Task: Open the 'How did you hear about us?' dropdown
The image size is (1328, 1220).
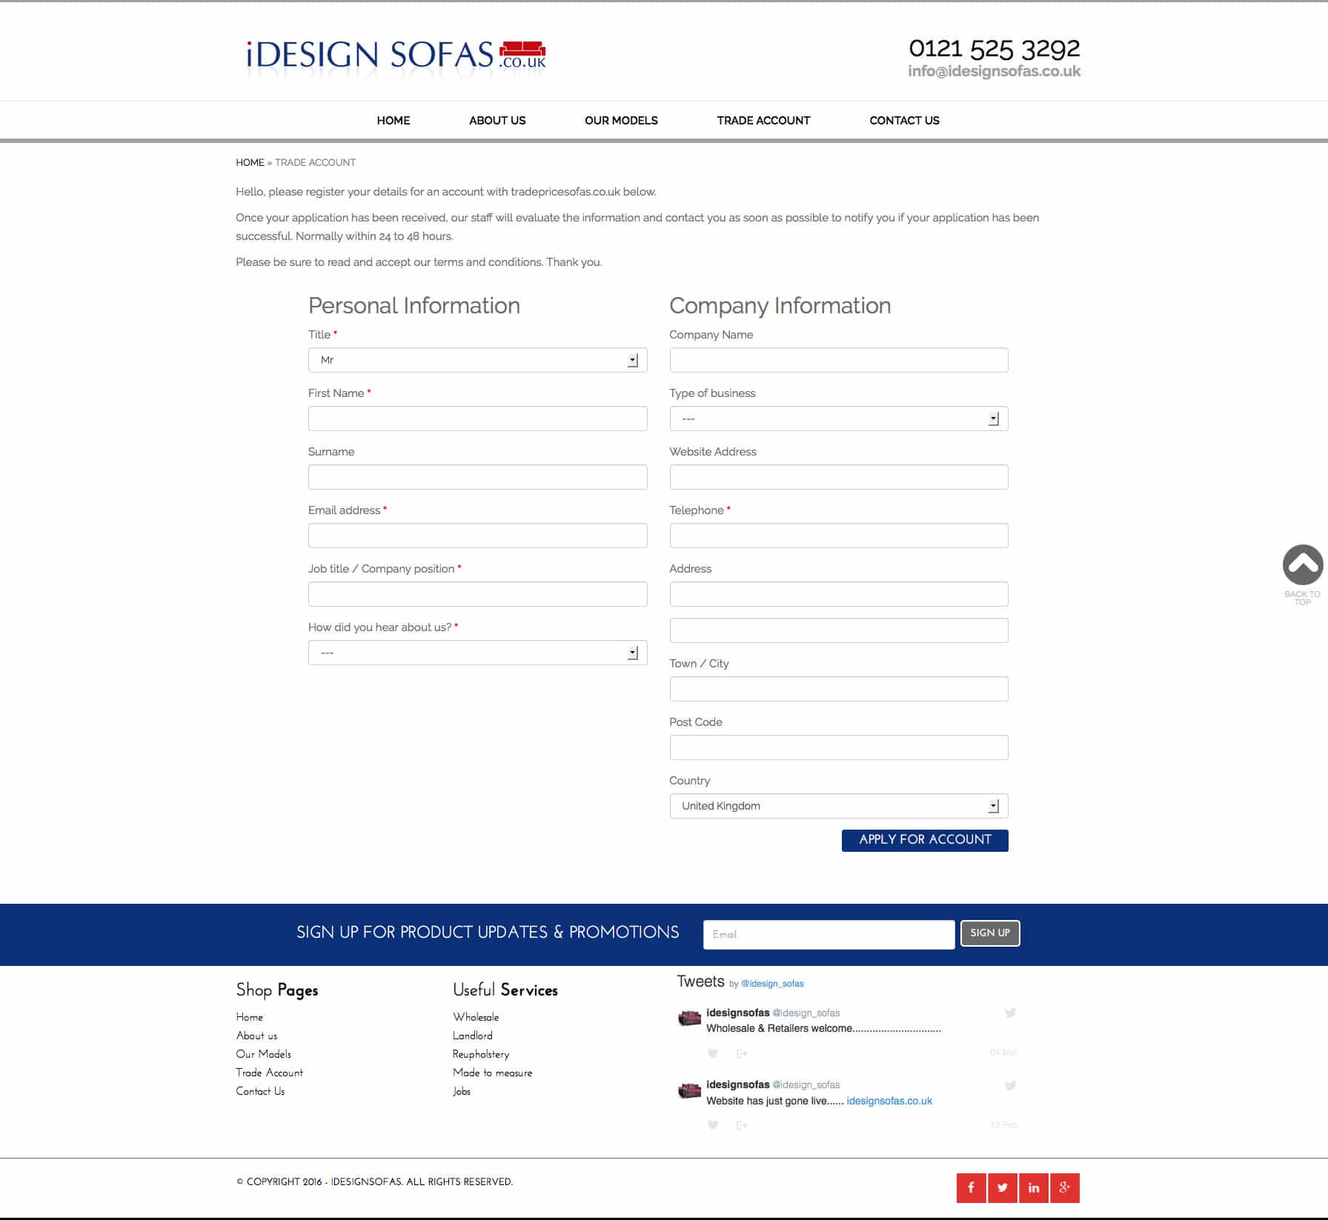Action: point(477,653)
